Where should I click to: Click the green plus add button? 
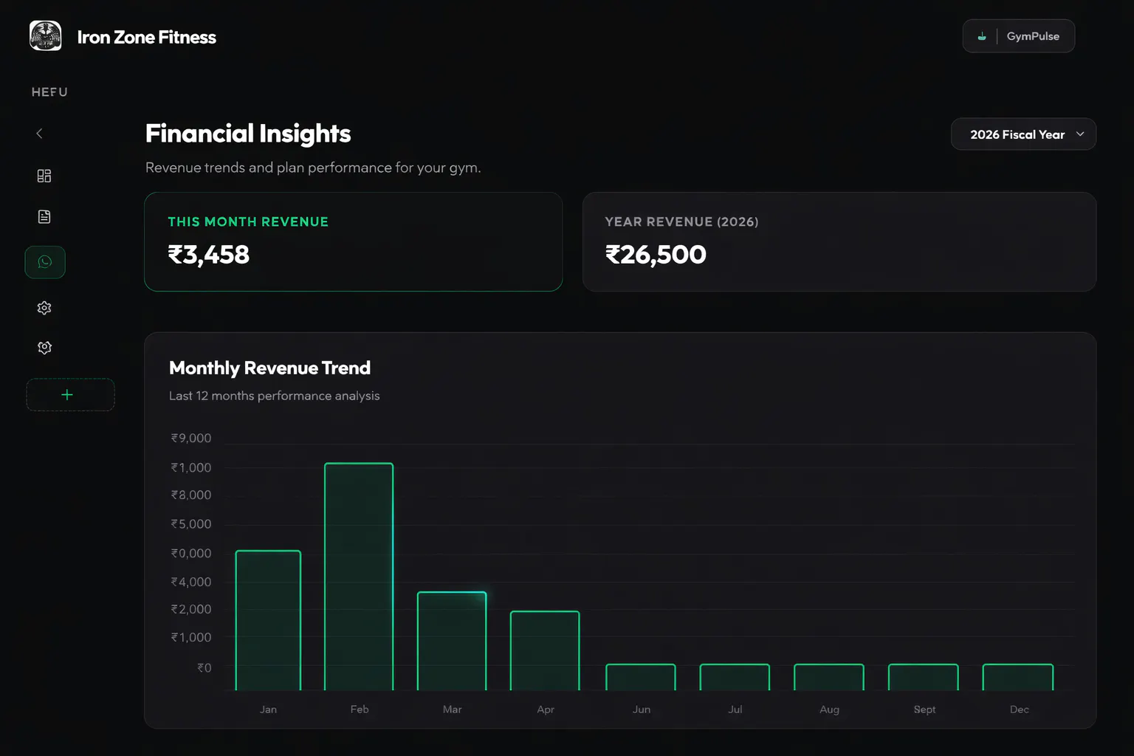(x=70, y=395)
